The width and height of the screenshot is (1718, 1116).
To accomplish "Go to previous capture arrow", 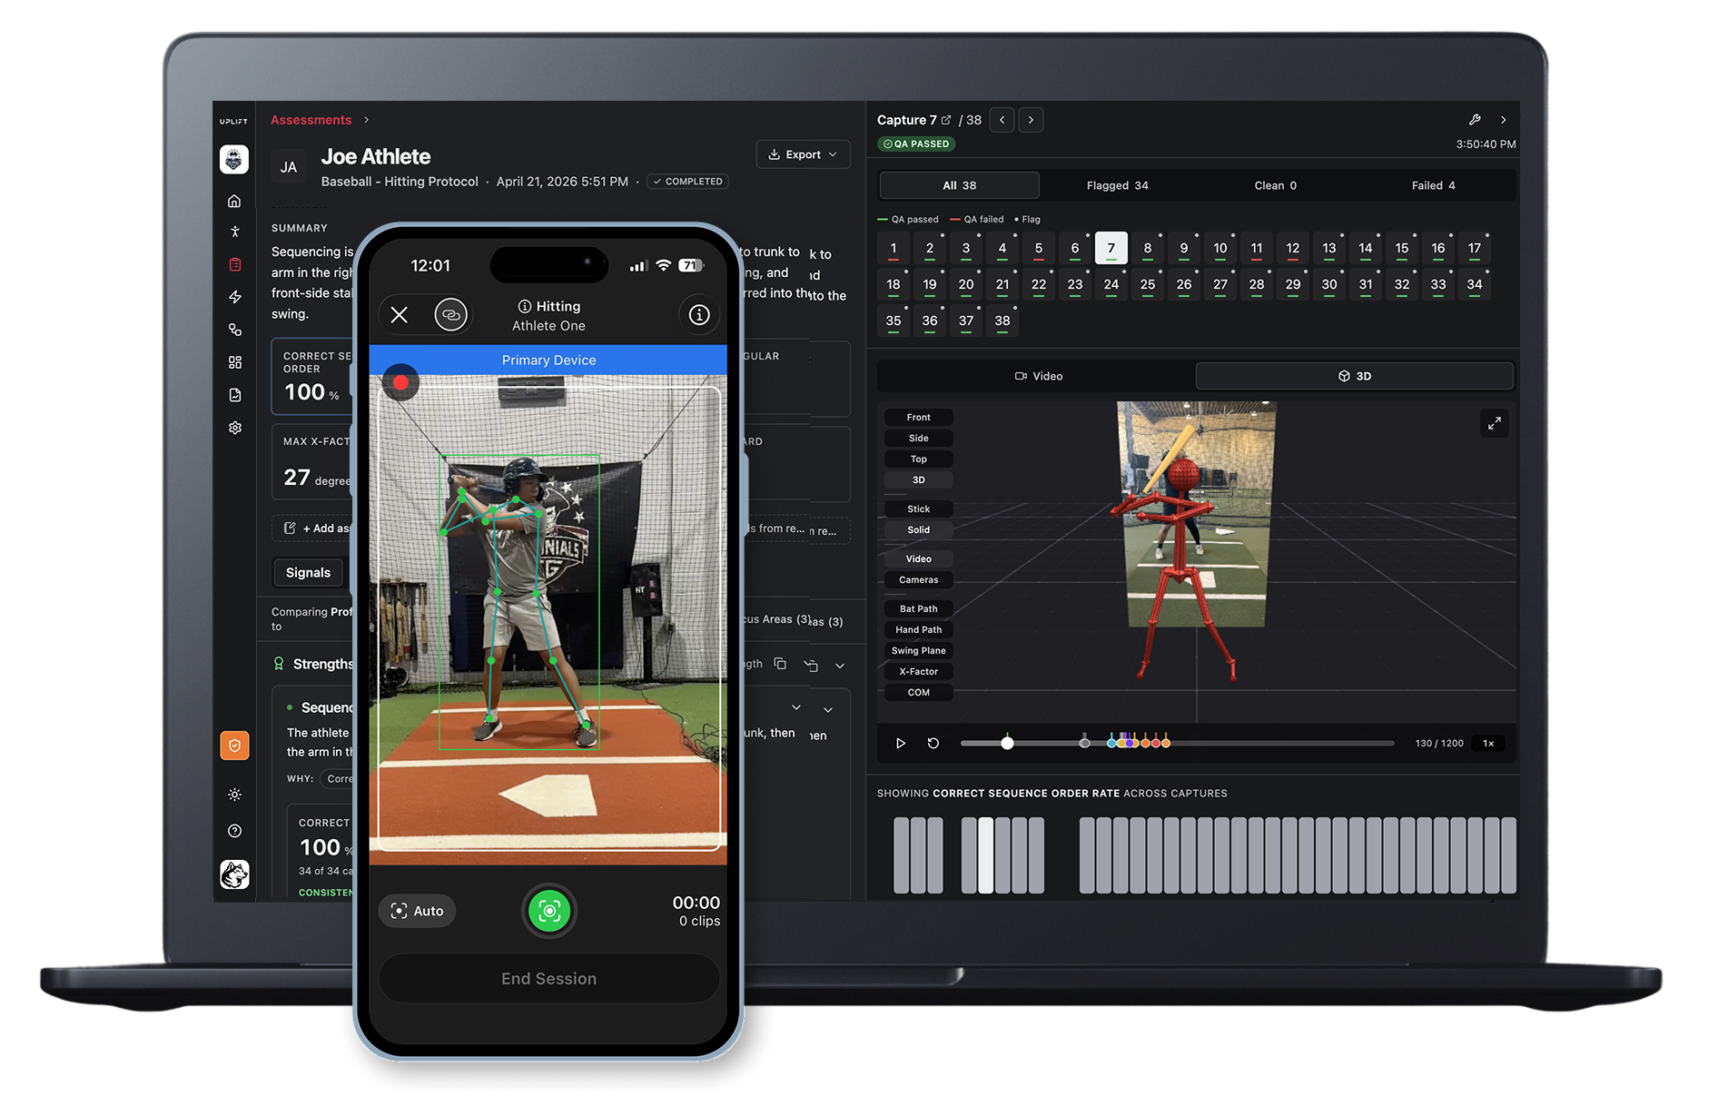I will (1002, 120).
